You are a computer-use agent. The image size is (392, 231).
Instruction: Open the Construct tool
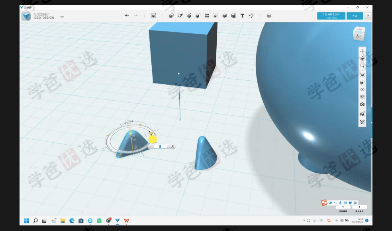[x=189, y=16]
